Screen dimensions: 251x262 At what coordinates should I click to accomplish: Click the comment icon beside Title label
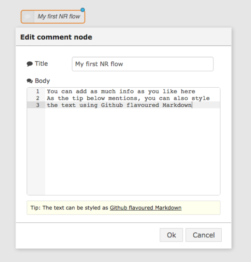click(x=30, y=64)
